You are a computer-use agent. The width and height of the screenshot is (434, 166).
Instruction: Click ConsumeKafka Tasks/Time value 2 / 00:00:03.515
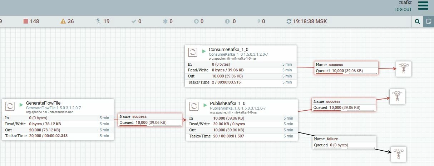point(226,82)
